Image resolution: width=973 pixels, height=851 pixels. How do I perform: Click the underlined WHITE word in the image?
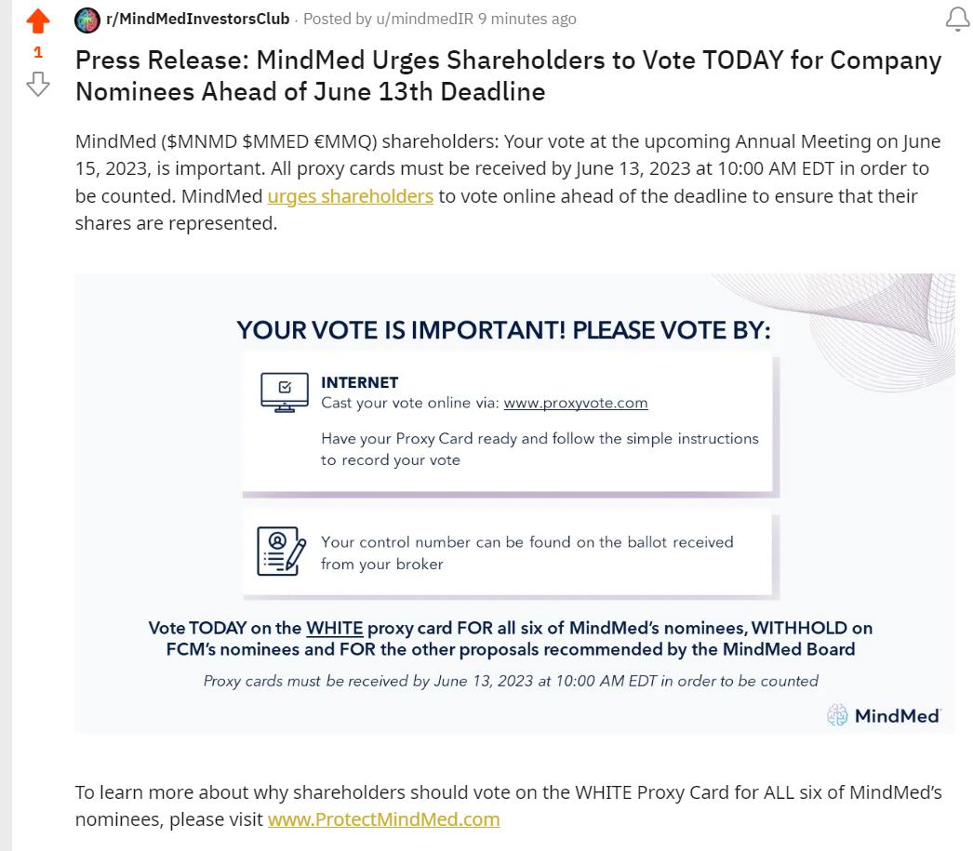(x=334, y=628)
